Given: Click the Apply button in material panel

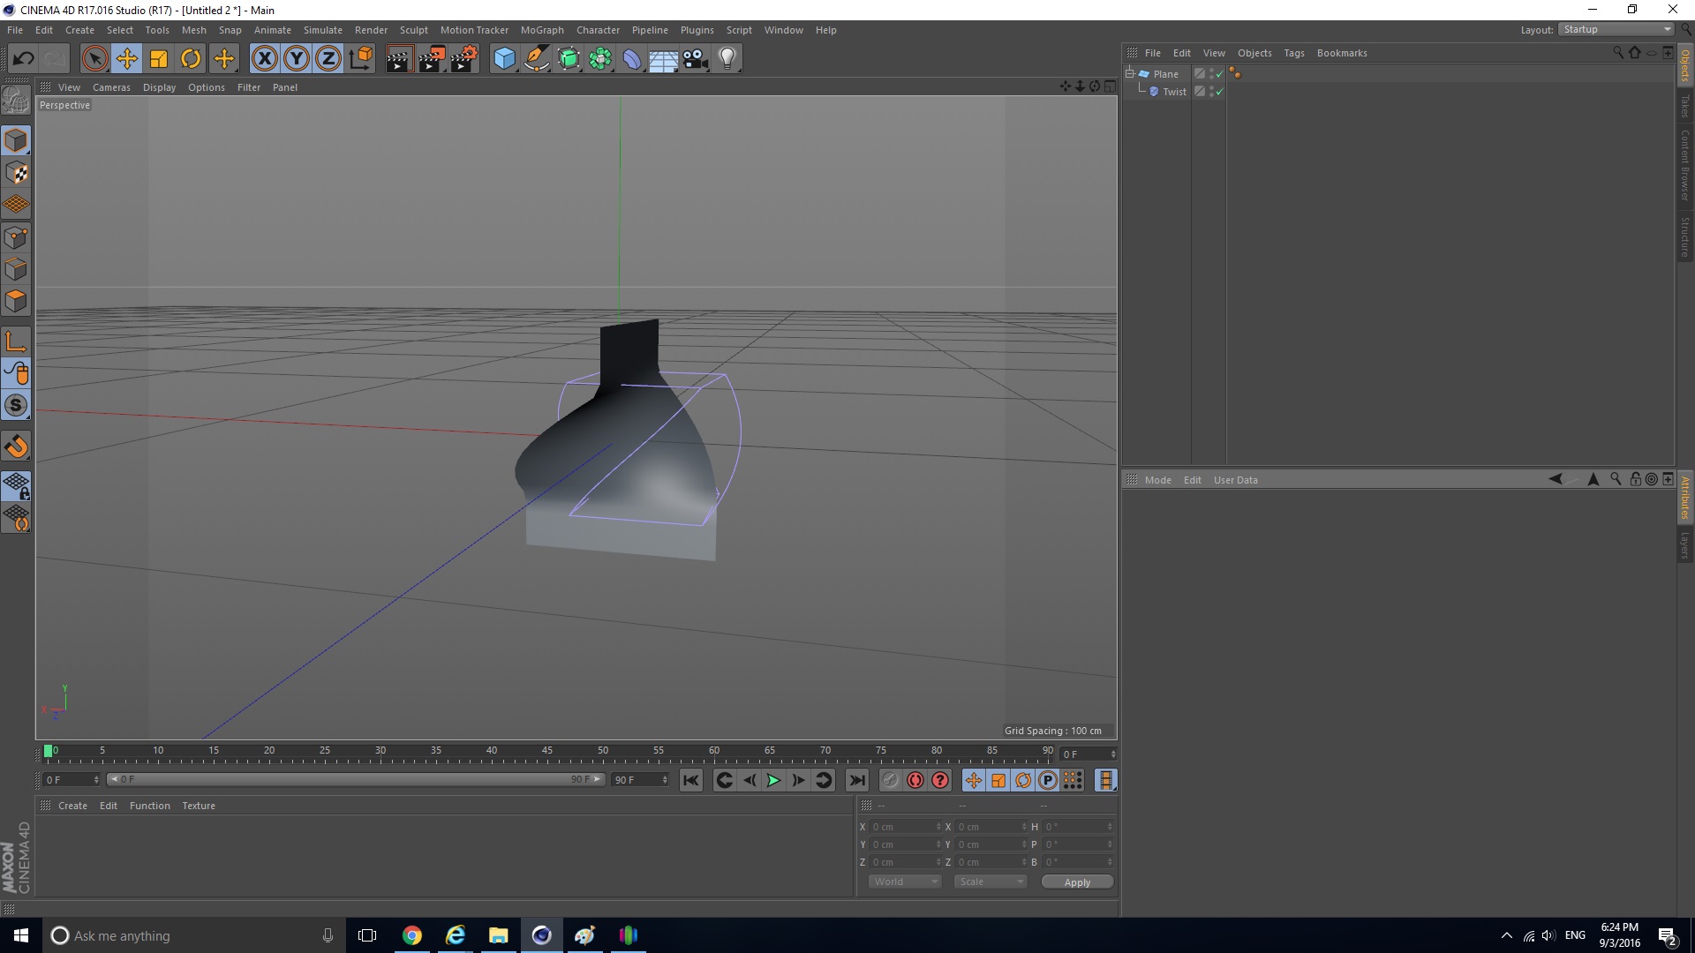Looking at the screenshot, I should coord(1075,881).
